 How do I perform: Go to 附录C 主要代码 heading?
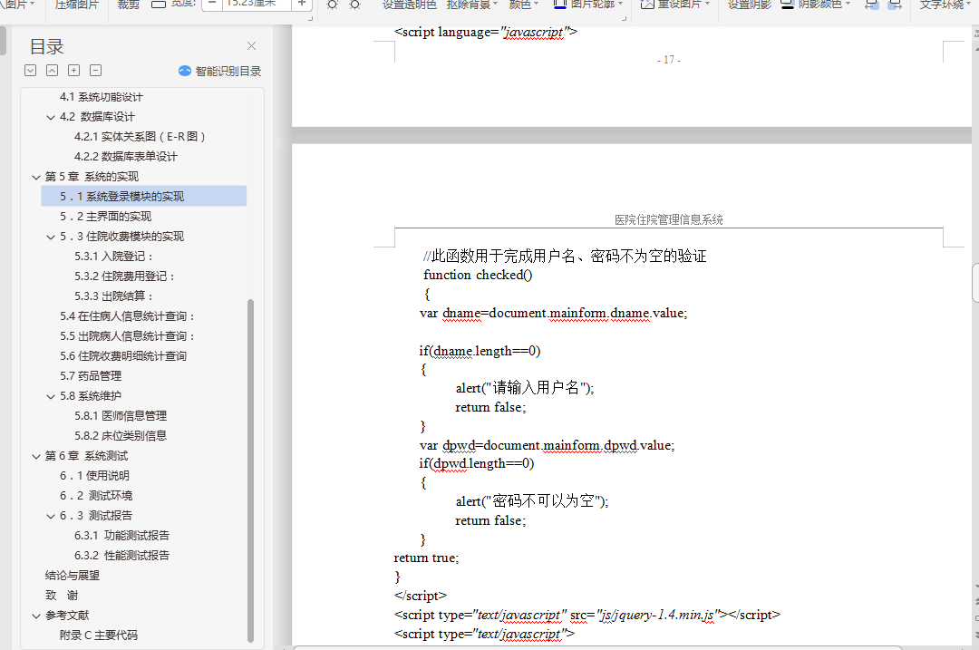click(99, 635)
